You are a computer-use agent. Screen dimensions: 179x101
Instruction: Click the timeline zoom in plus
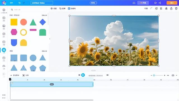[x=164, y=75]
